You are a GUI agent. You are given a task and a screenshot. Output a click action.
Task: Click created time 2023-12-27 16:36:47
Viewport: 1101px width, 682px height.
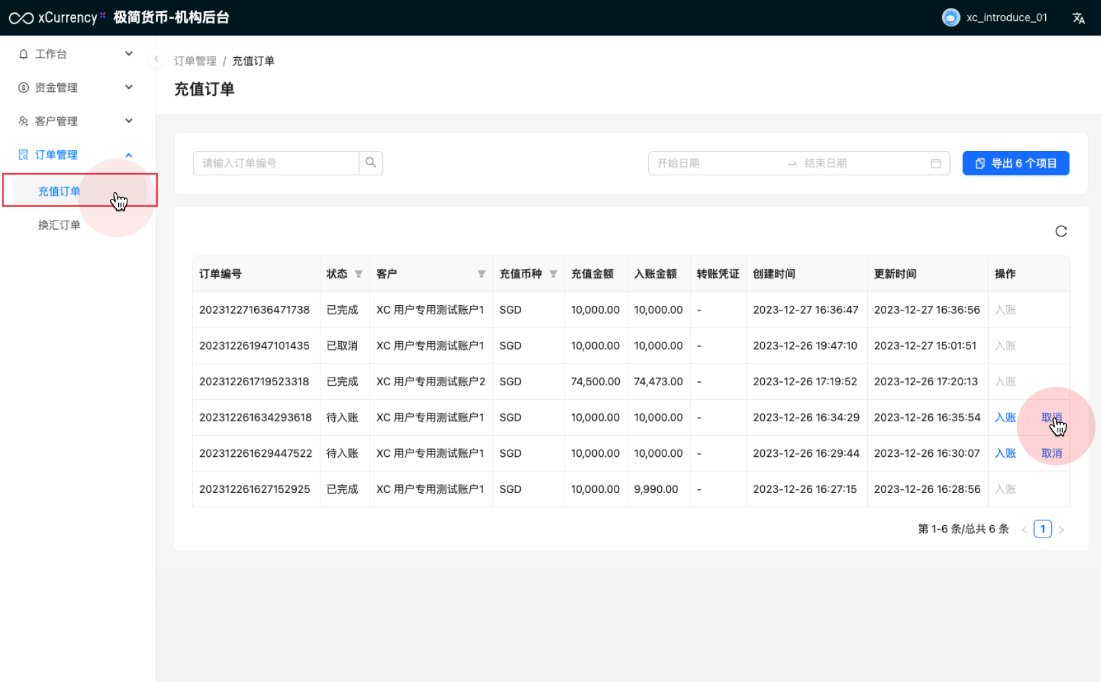pos(806,310)
